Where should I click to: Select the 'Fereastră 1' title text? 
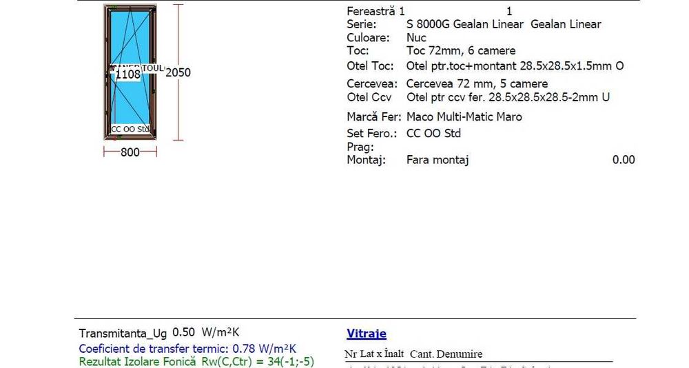click(x=376, y=11)
